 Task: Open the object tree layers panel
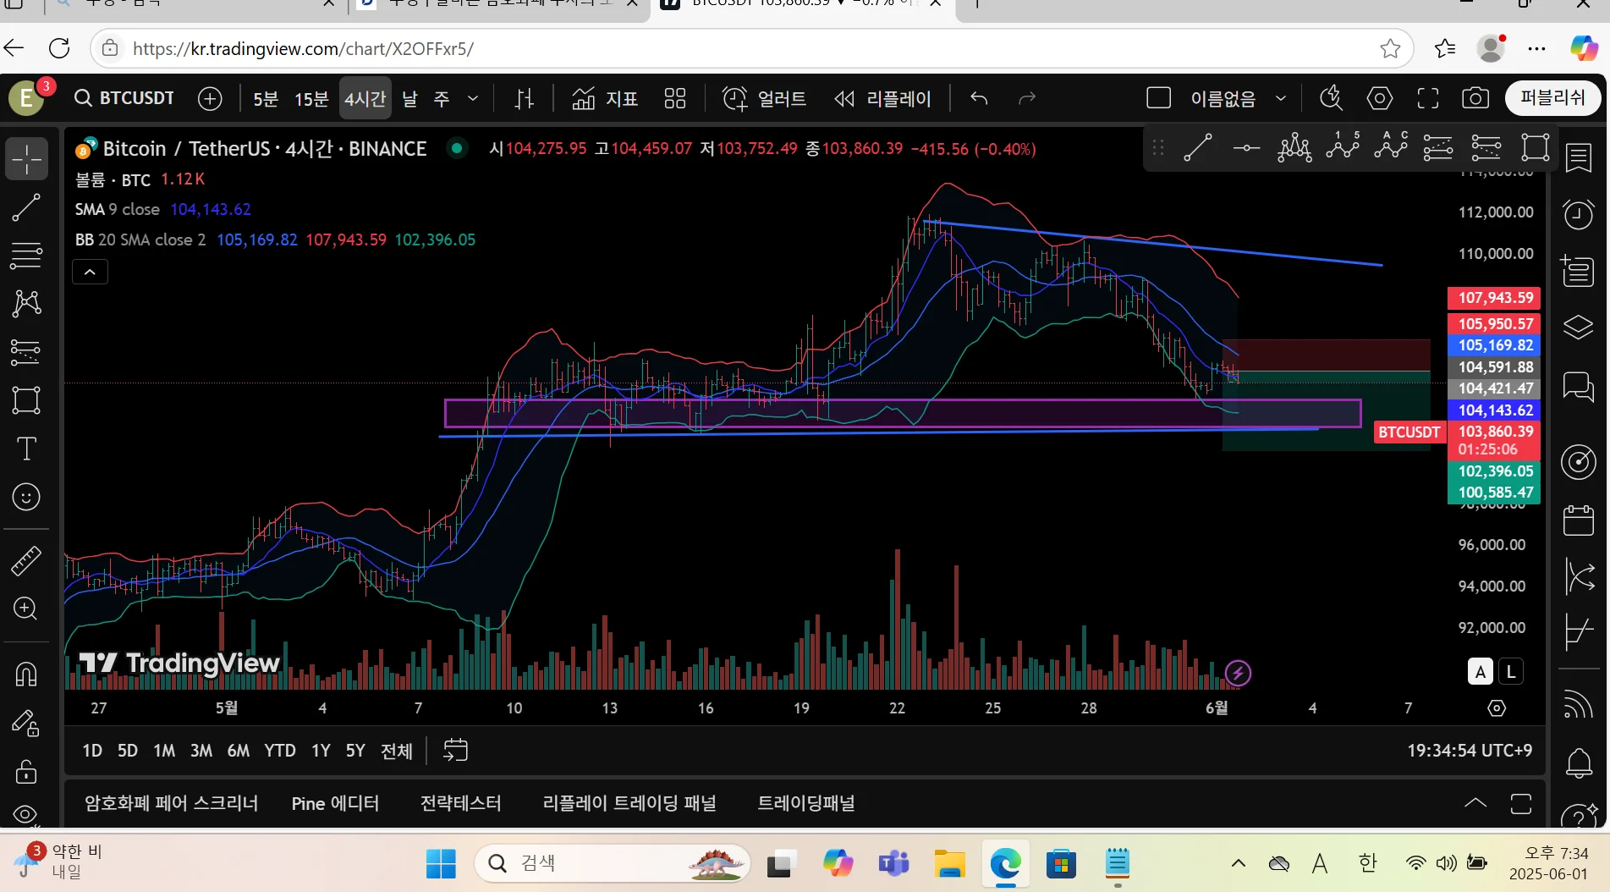point(1579,328)
